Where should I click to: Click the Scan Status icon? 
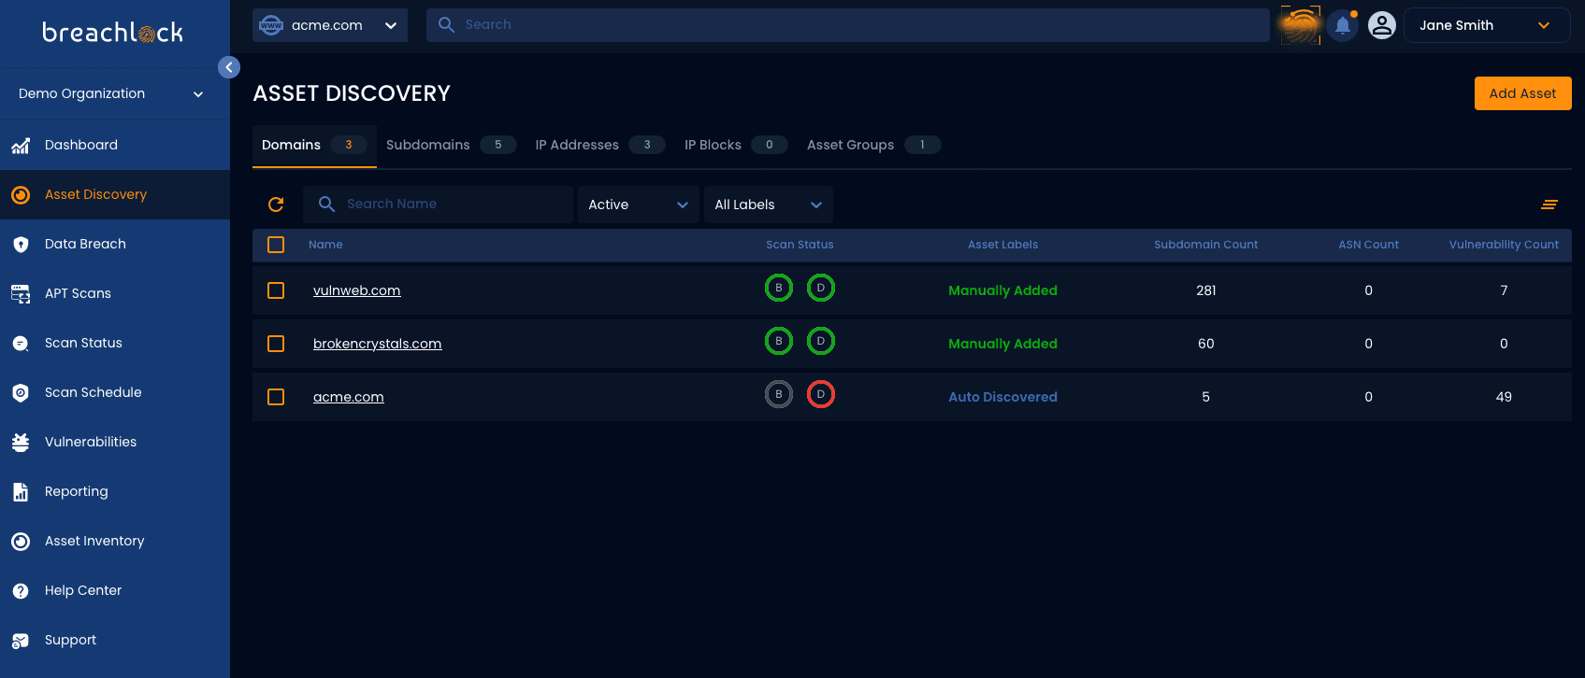(x=21, y=344)
